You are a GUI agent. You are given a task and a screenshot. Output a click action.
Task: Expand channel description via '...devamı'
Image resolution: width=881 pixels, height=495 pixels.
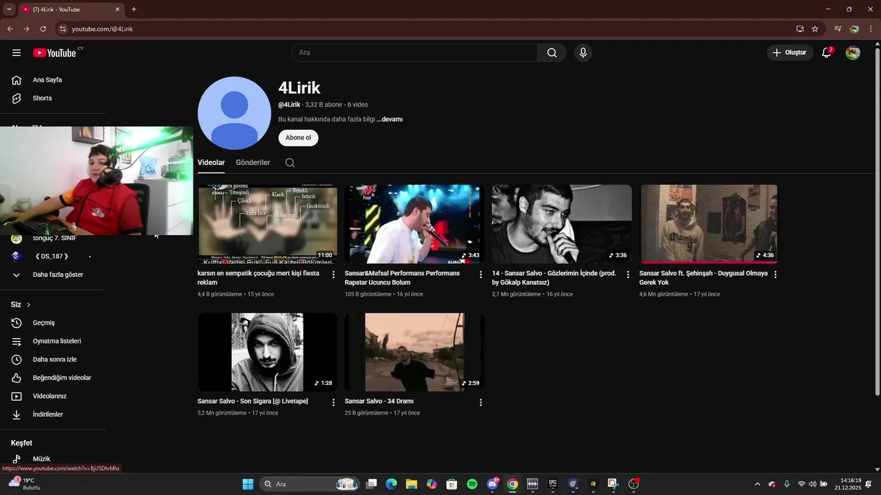pos(390,119)
